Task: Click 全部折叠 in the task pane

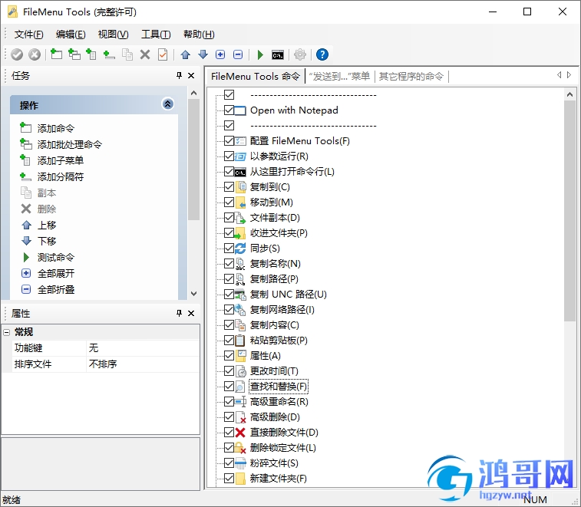Action: tap(55, 289)
